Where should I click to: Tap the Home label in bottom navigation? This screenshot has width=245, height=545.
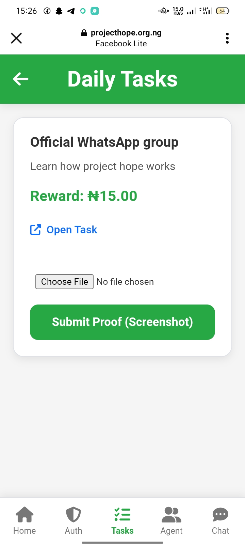pyautogui.click(x=24, y=531)
